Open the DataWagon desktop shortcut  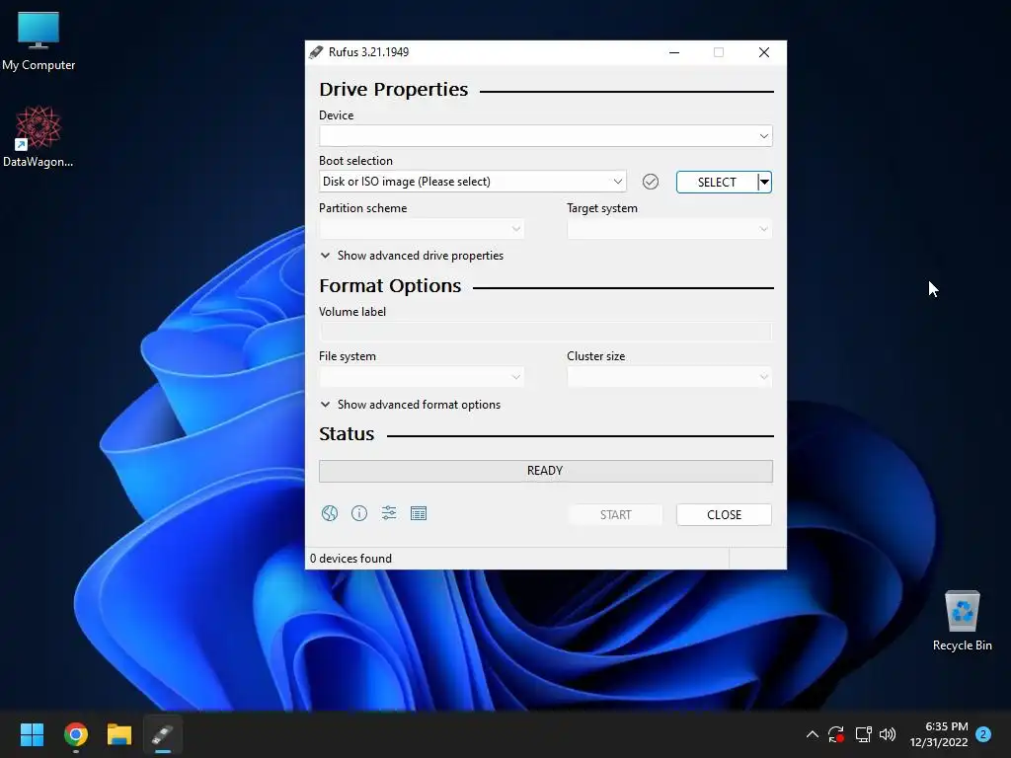39,137
